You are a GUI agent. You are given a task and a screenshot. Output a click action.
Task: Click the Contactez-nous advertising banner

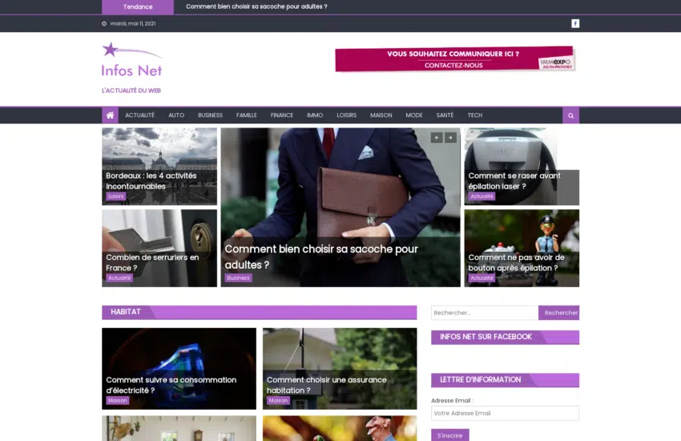click(454, 59)
